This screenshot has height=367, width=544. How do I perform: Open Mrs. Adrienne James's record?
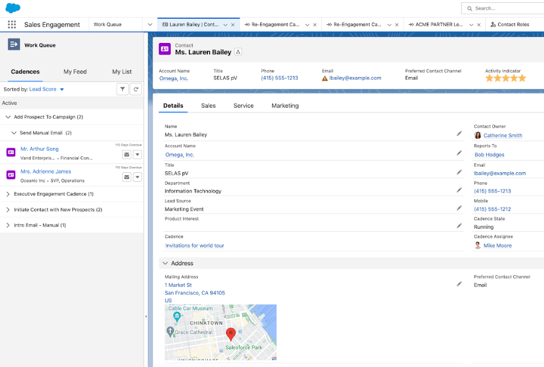(46, 172)
